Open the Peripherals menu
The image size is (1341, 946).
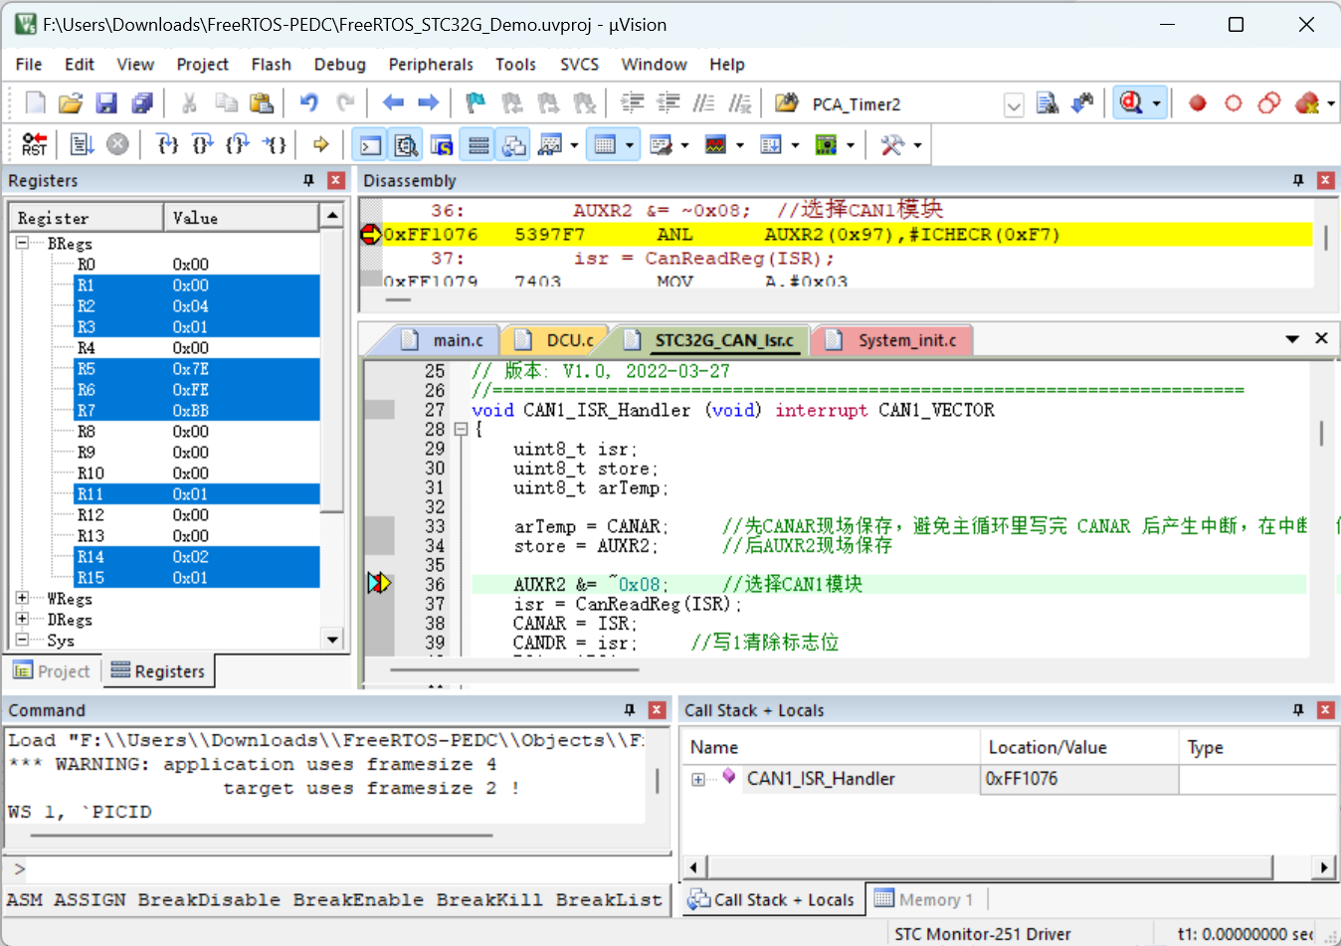point(431,64)
